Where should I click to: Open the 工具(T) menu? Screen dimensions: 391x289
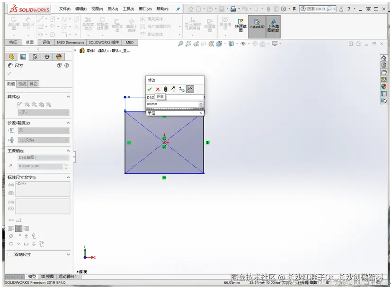pos(128,9)
